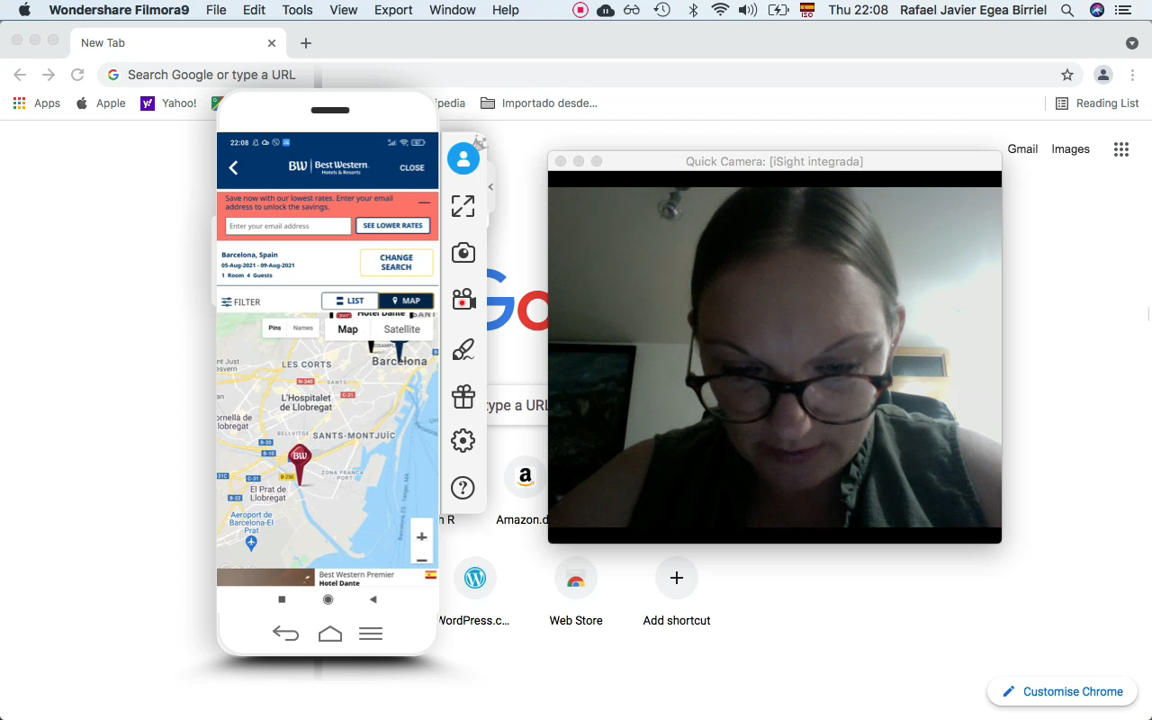Open the File menu

tap(216, 10)
